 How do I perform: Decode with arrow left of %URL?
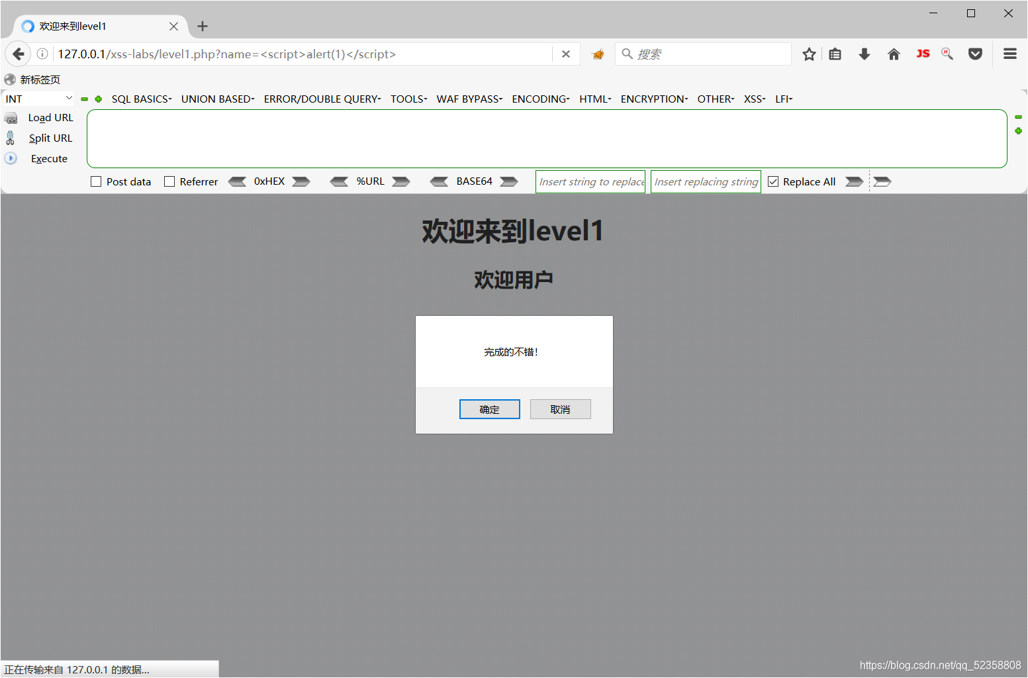coord(339,181)
